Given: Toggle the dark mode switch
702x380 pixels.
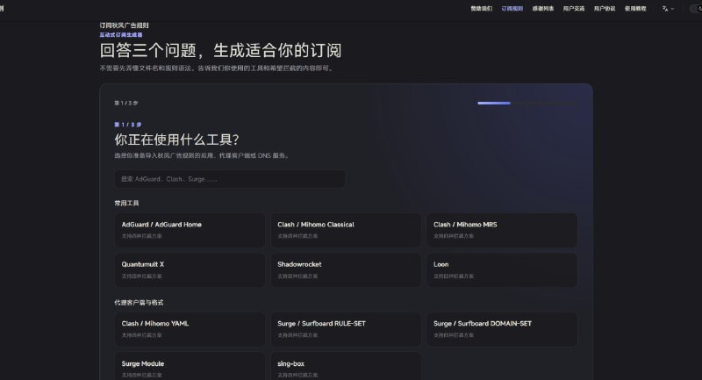Looking at the screenshot, I should pos(696,9).
